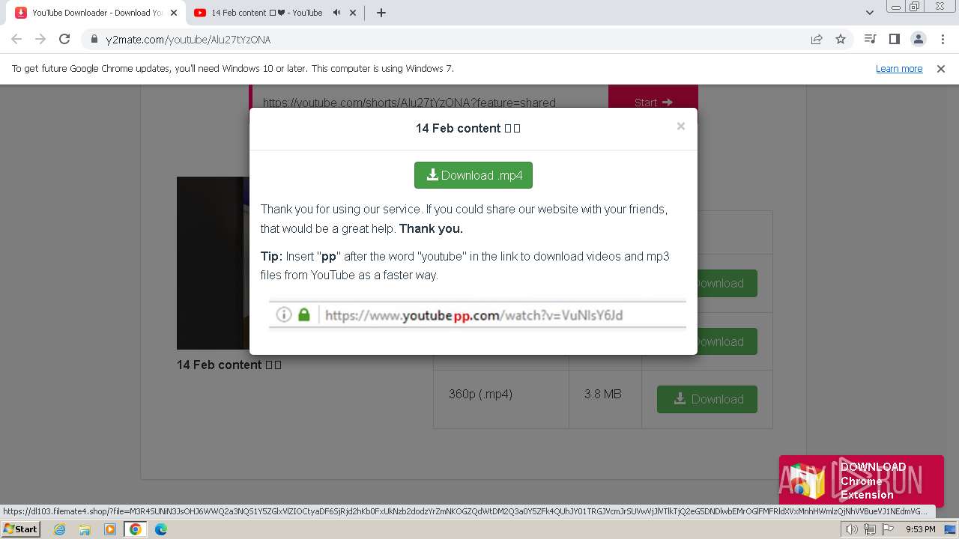This screenshot has height=539, width=959.
Task: Open the Learn more update link
Action: [x=899, y=68]
